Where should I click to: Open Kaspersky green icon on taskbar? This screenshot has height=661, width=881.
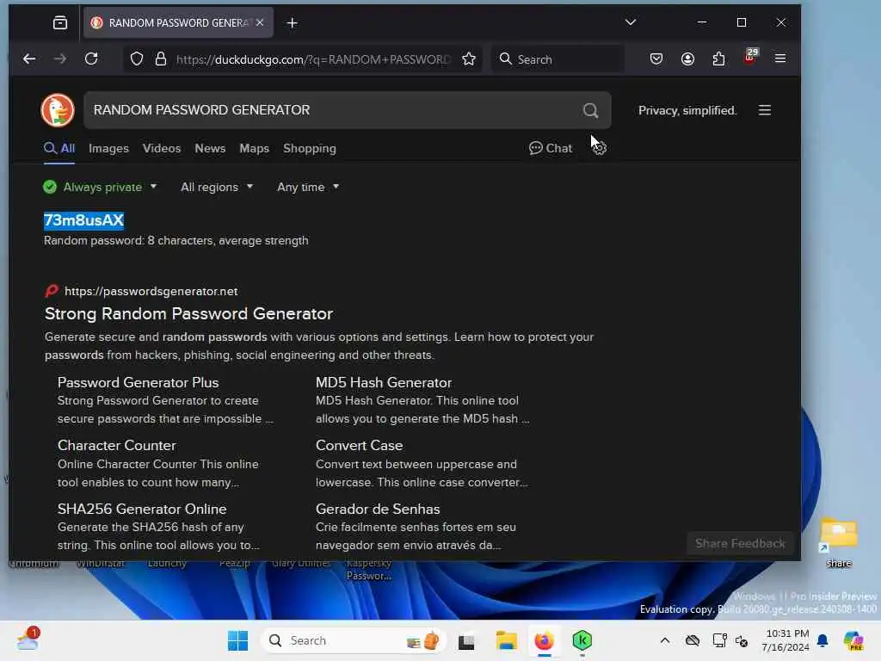click(x=582, y=640)
